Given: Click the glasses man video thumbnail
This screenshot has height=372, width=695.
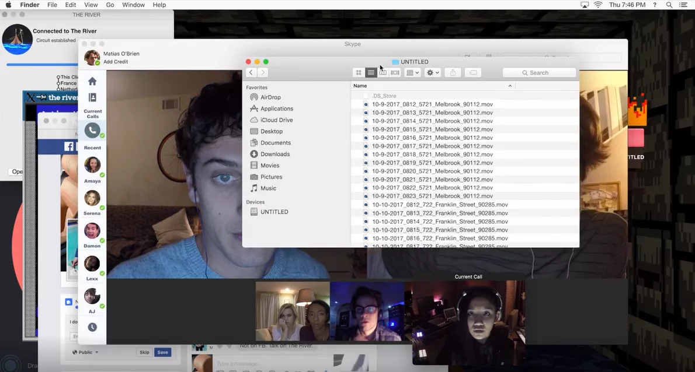Looking at the screenshot, I should coord(367,311).
